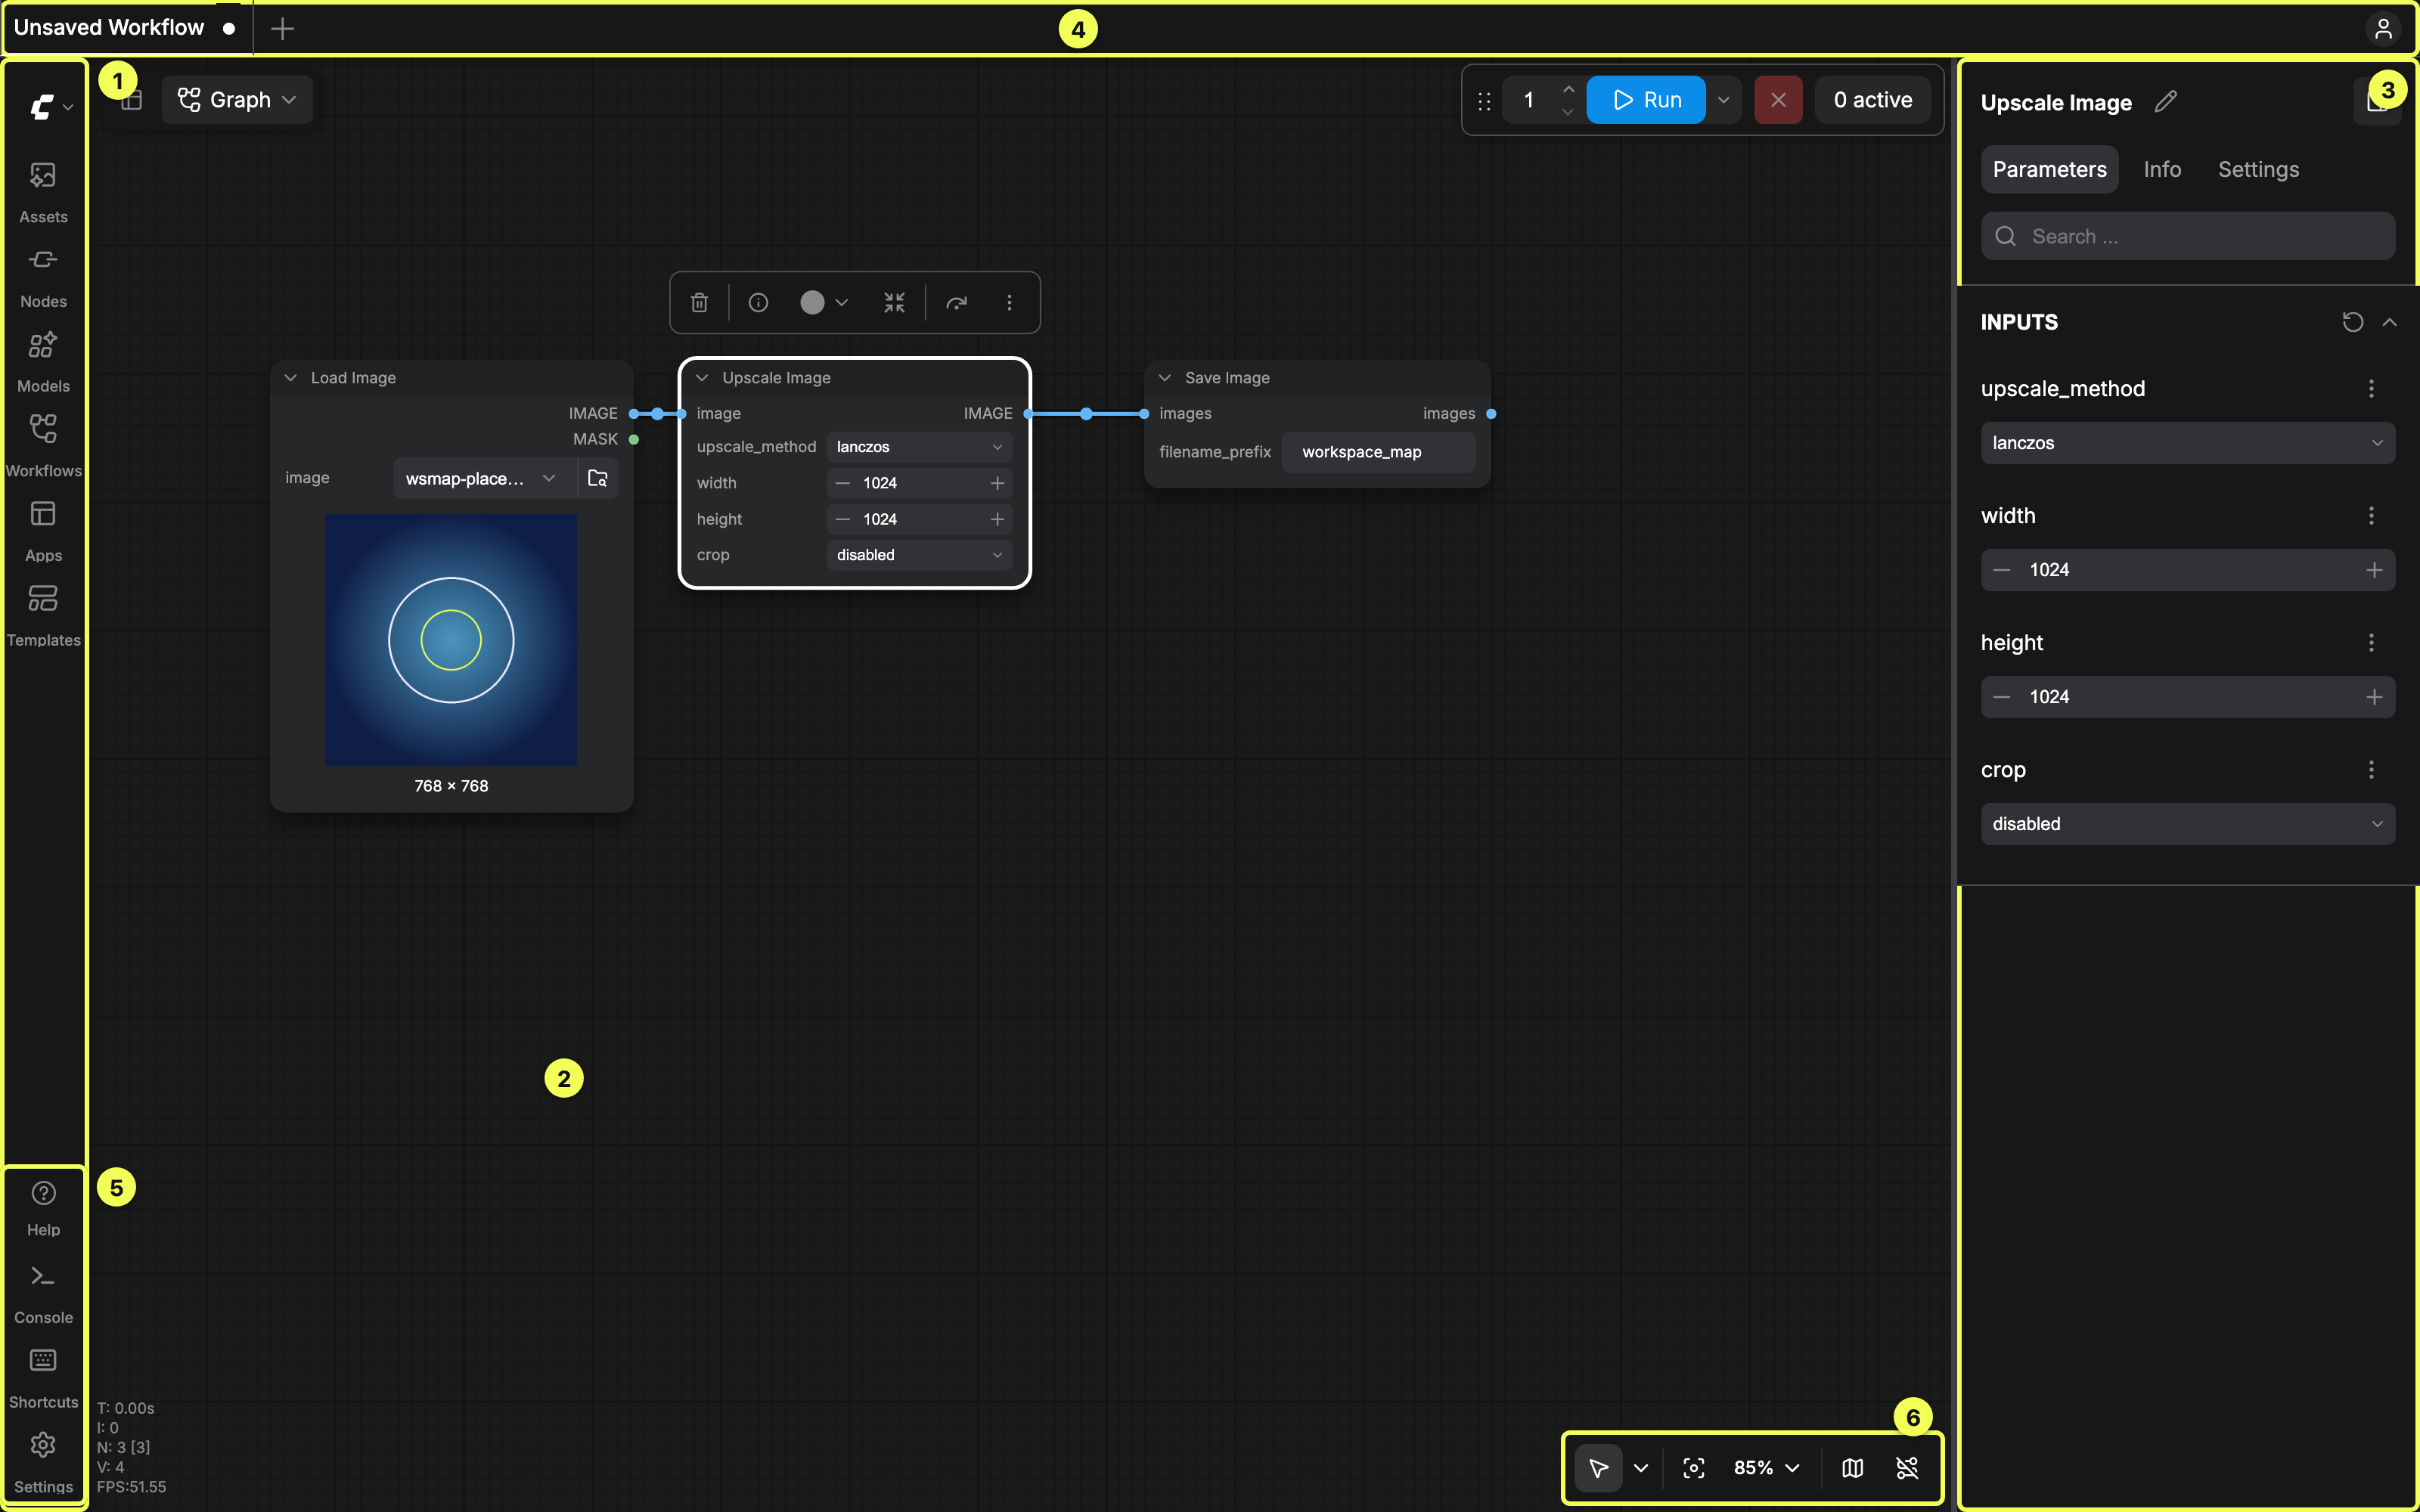Open the 0 active jobs queue
2420x1512 pixels.
[1872, 100]
